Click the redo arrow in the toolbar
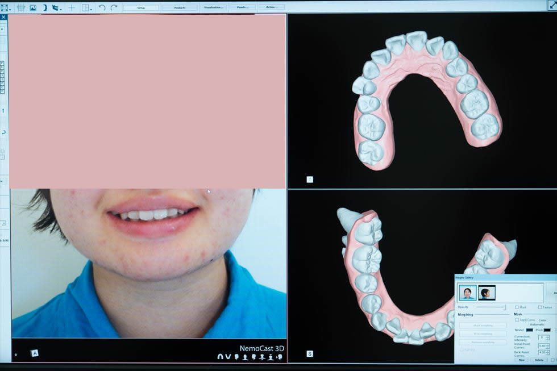 tap(114, 7)
